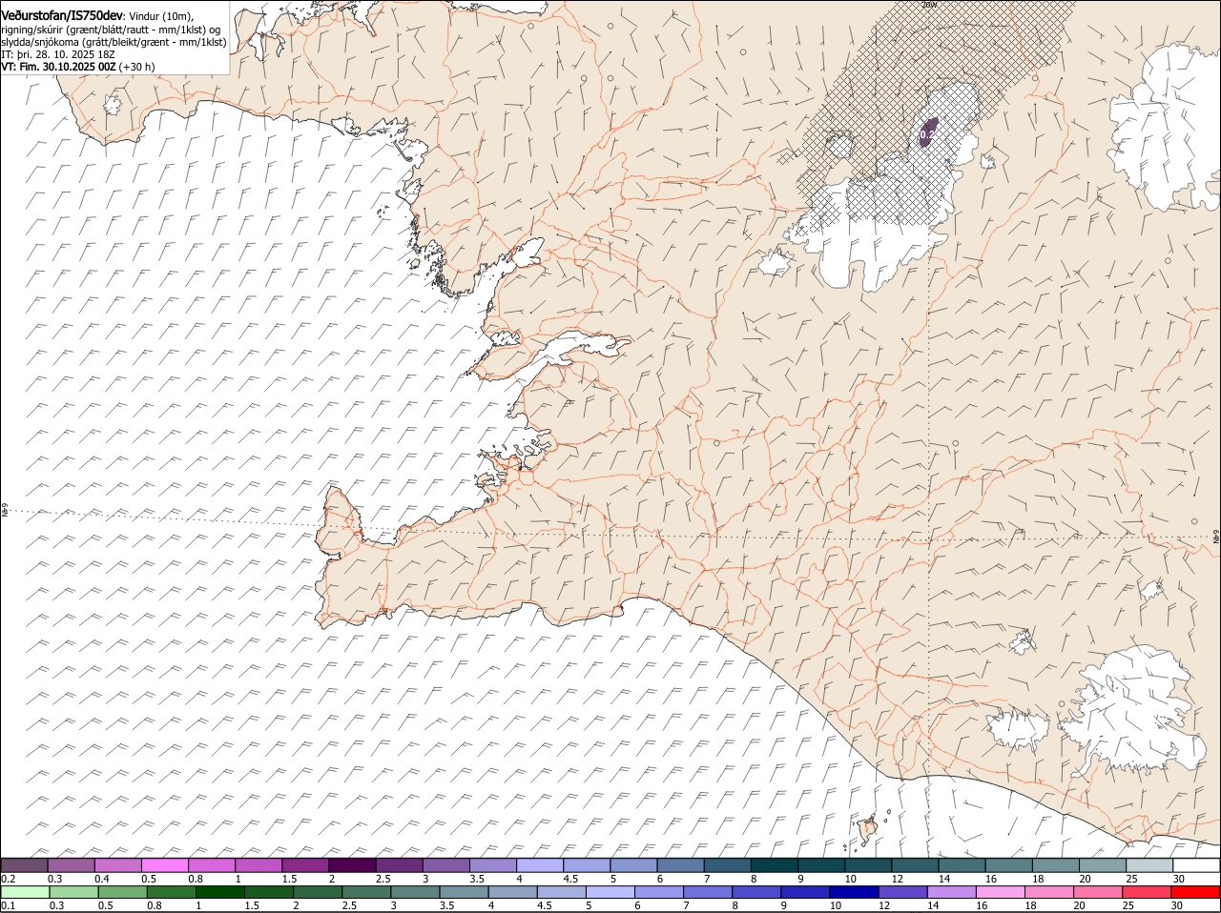Viewport: 1221px width, 913px height.
Task: Click lower legend swatch between 14 and 16
Action: 950,892
